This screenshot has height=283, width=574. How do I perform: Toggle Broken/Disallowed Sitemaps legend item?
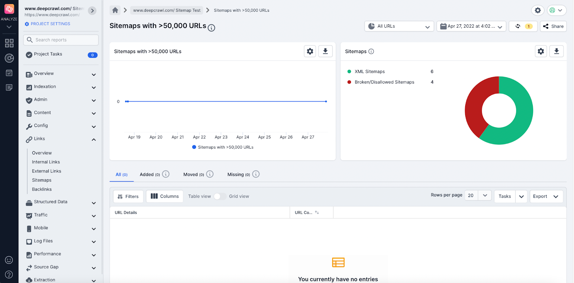384,82
